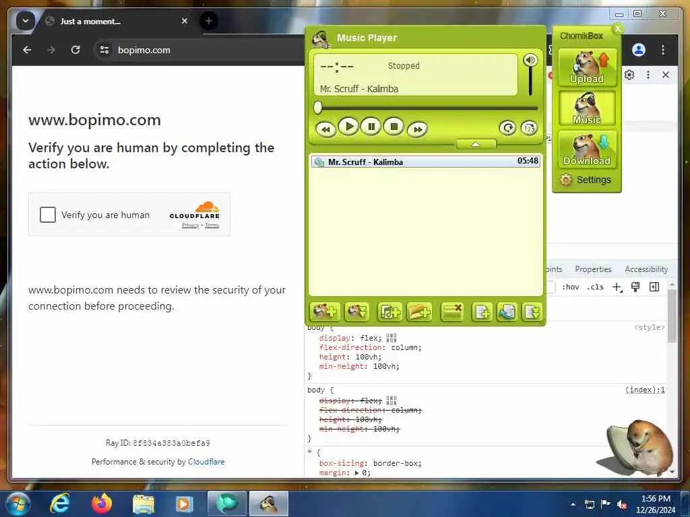The width and height of the screenshot is (690, 517).
Task: Open the Cloudflare Privacy link
Action: (x=191, y=225)
